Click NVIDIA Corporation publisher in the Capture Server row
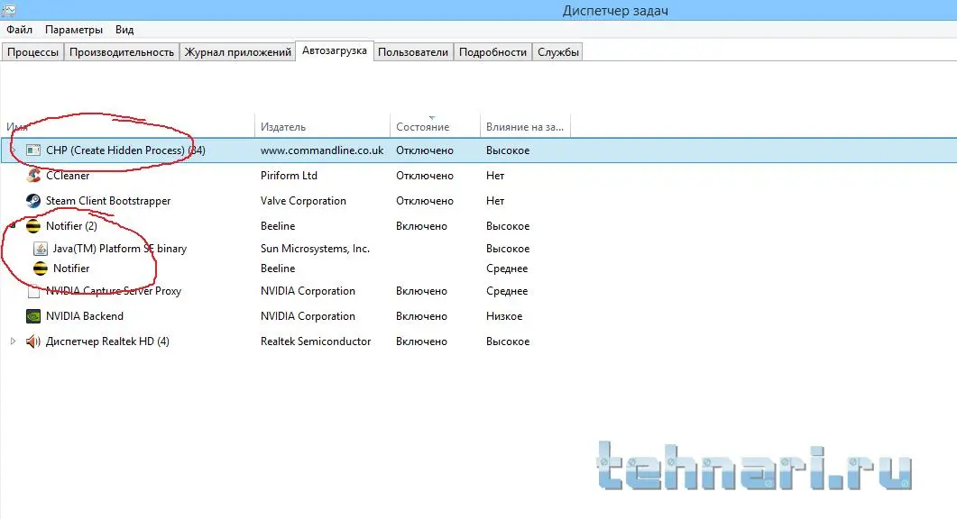 coord(308,292)
